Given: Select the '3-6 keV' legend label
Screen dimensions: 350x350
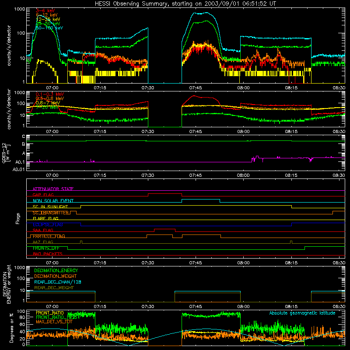Looking at the screenshot, I should [45, 10].
